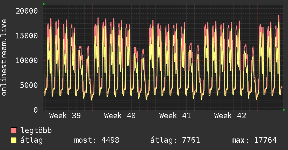The image size is (288, 150).
Task: Click the 10000 y-axis label
Action: [27, 60]
